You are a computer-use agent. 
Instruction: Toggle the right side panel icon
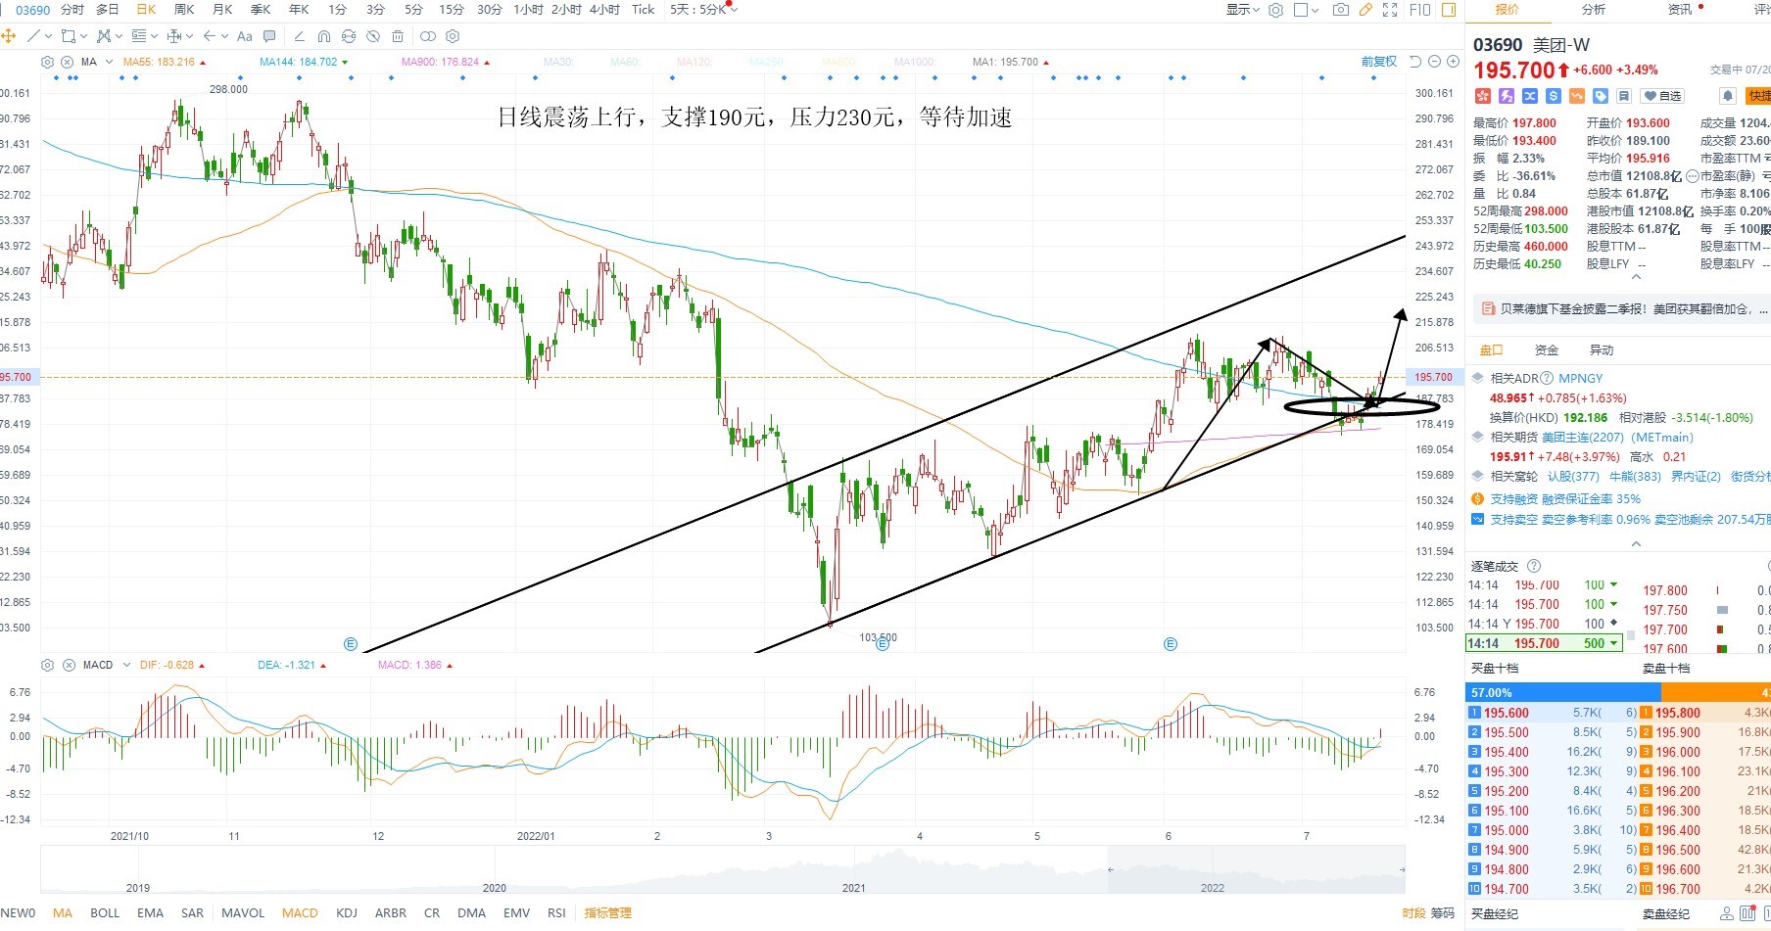point(1450,10)
